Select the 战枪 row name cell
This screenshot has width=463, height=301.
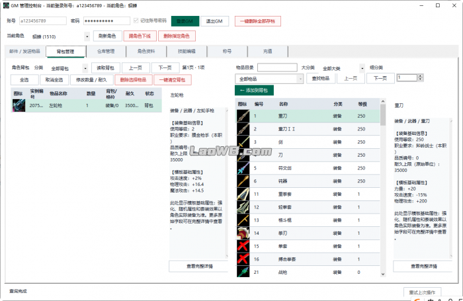[x=282, y=272]
